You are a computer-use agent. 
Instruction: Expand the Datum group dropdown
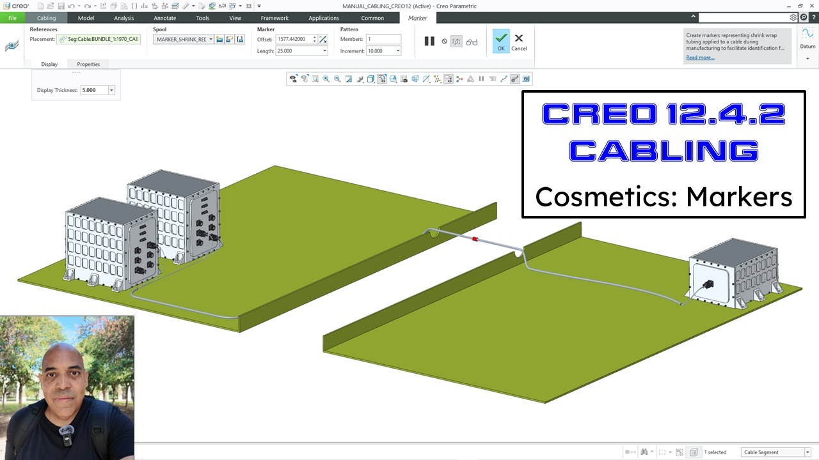click(807, 59)
